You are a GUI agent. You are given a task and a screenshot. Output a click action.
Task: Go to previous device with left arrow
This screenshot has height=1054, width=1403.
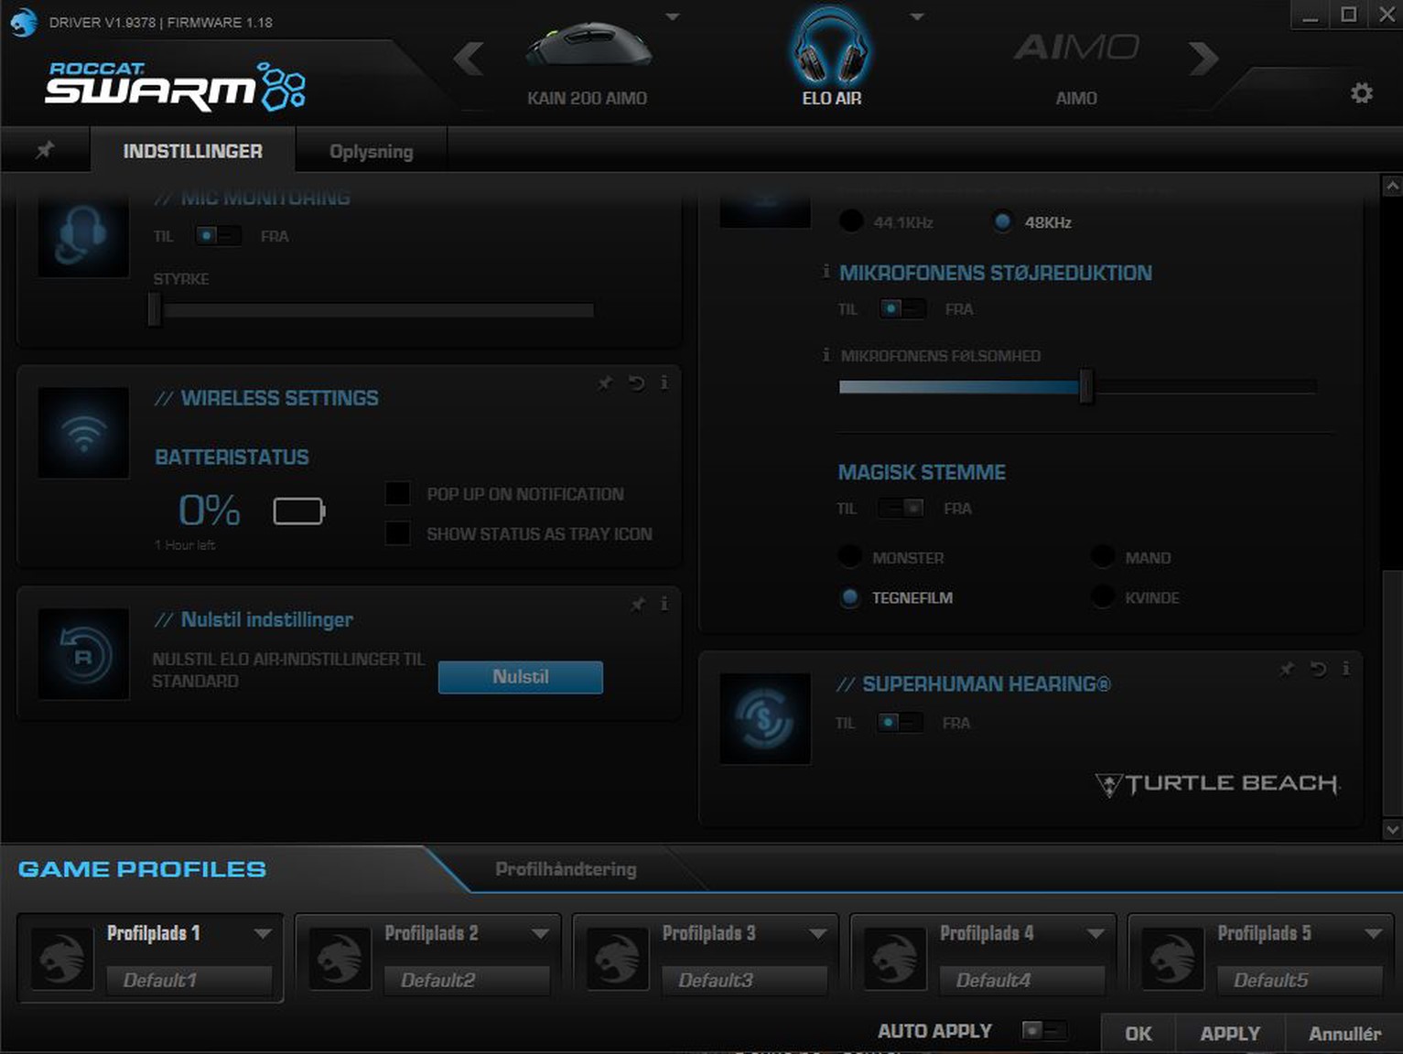click(x=468, y=59)
